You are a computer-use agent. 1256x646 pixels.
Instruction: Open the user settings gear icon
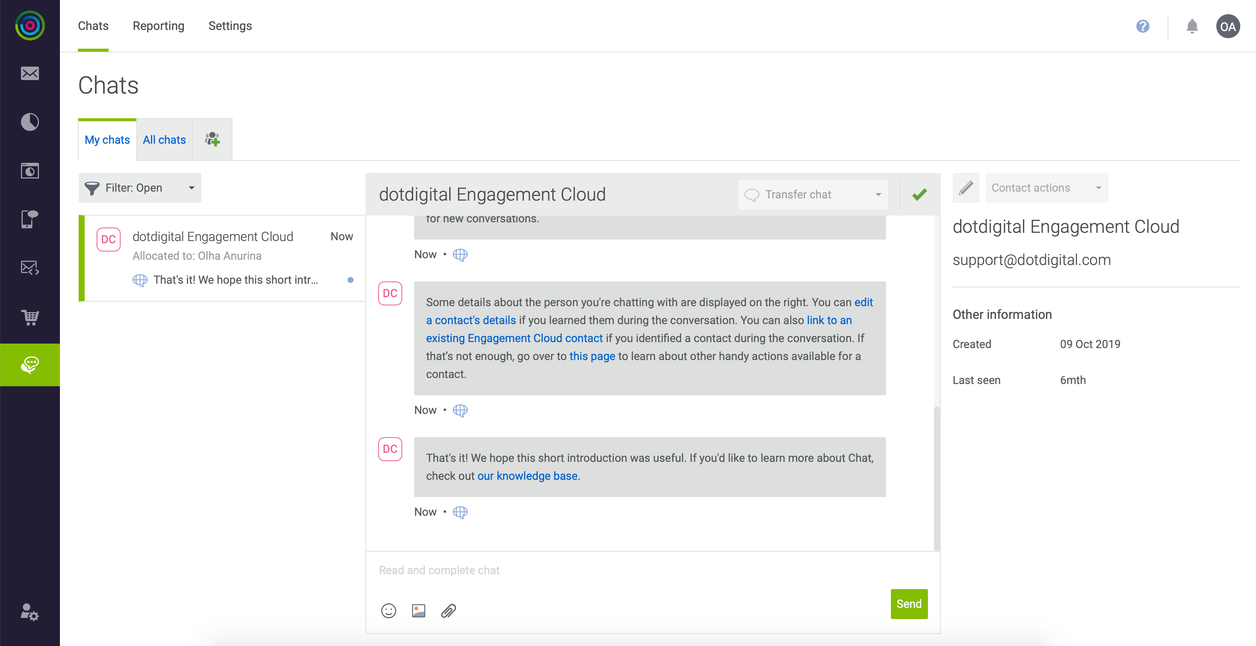click(x=30, y=612)
